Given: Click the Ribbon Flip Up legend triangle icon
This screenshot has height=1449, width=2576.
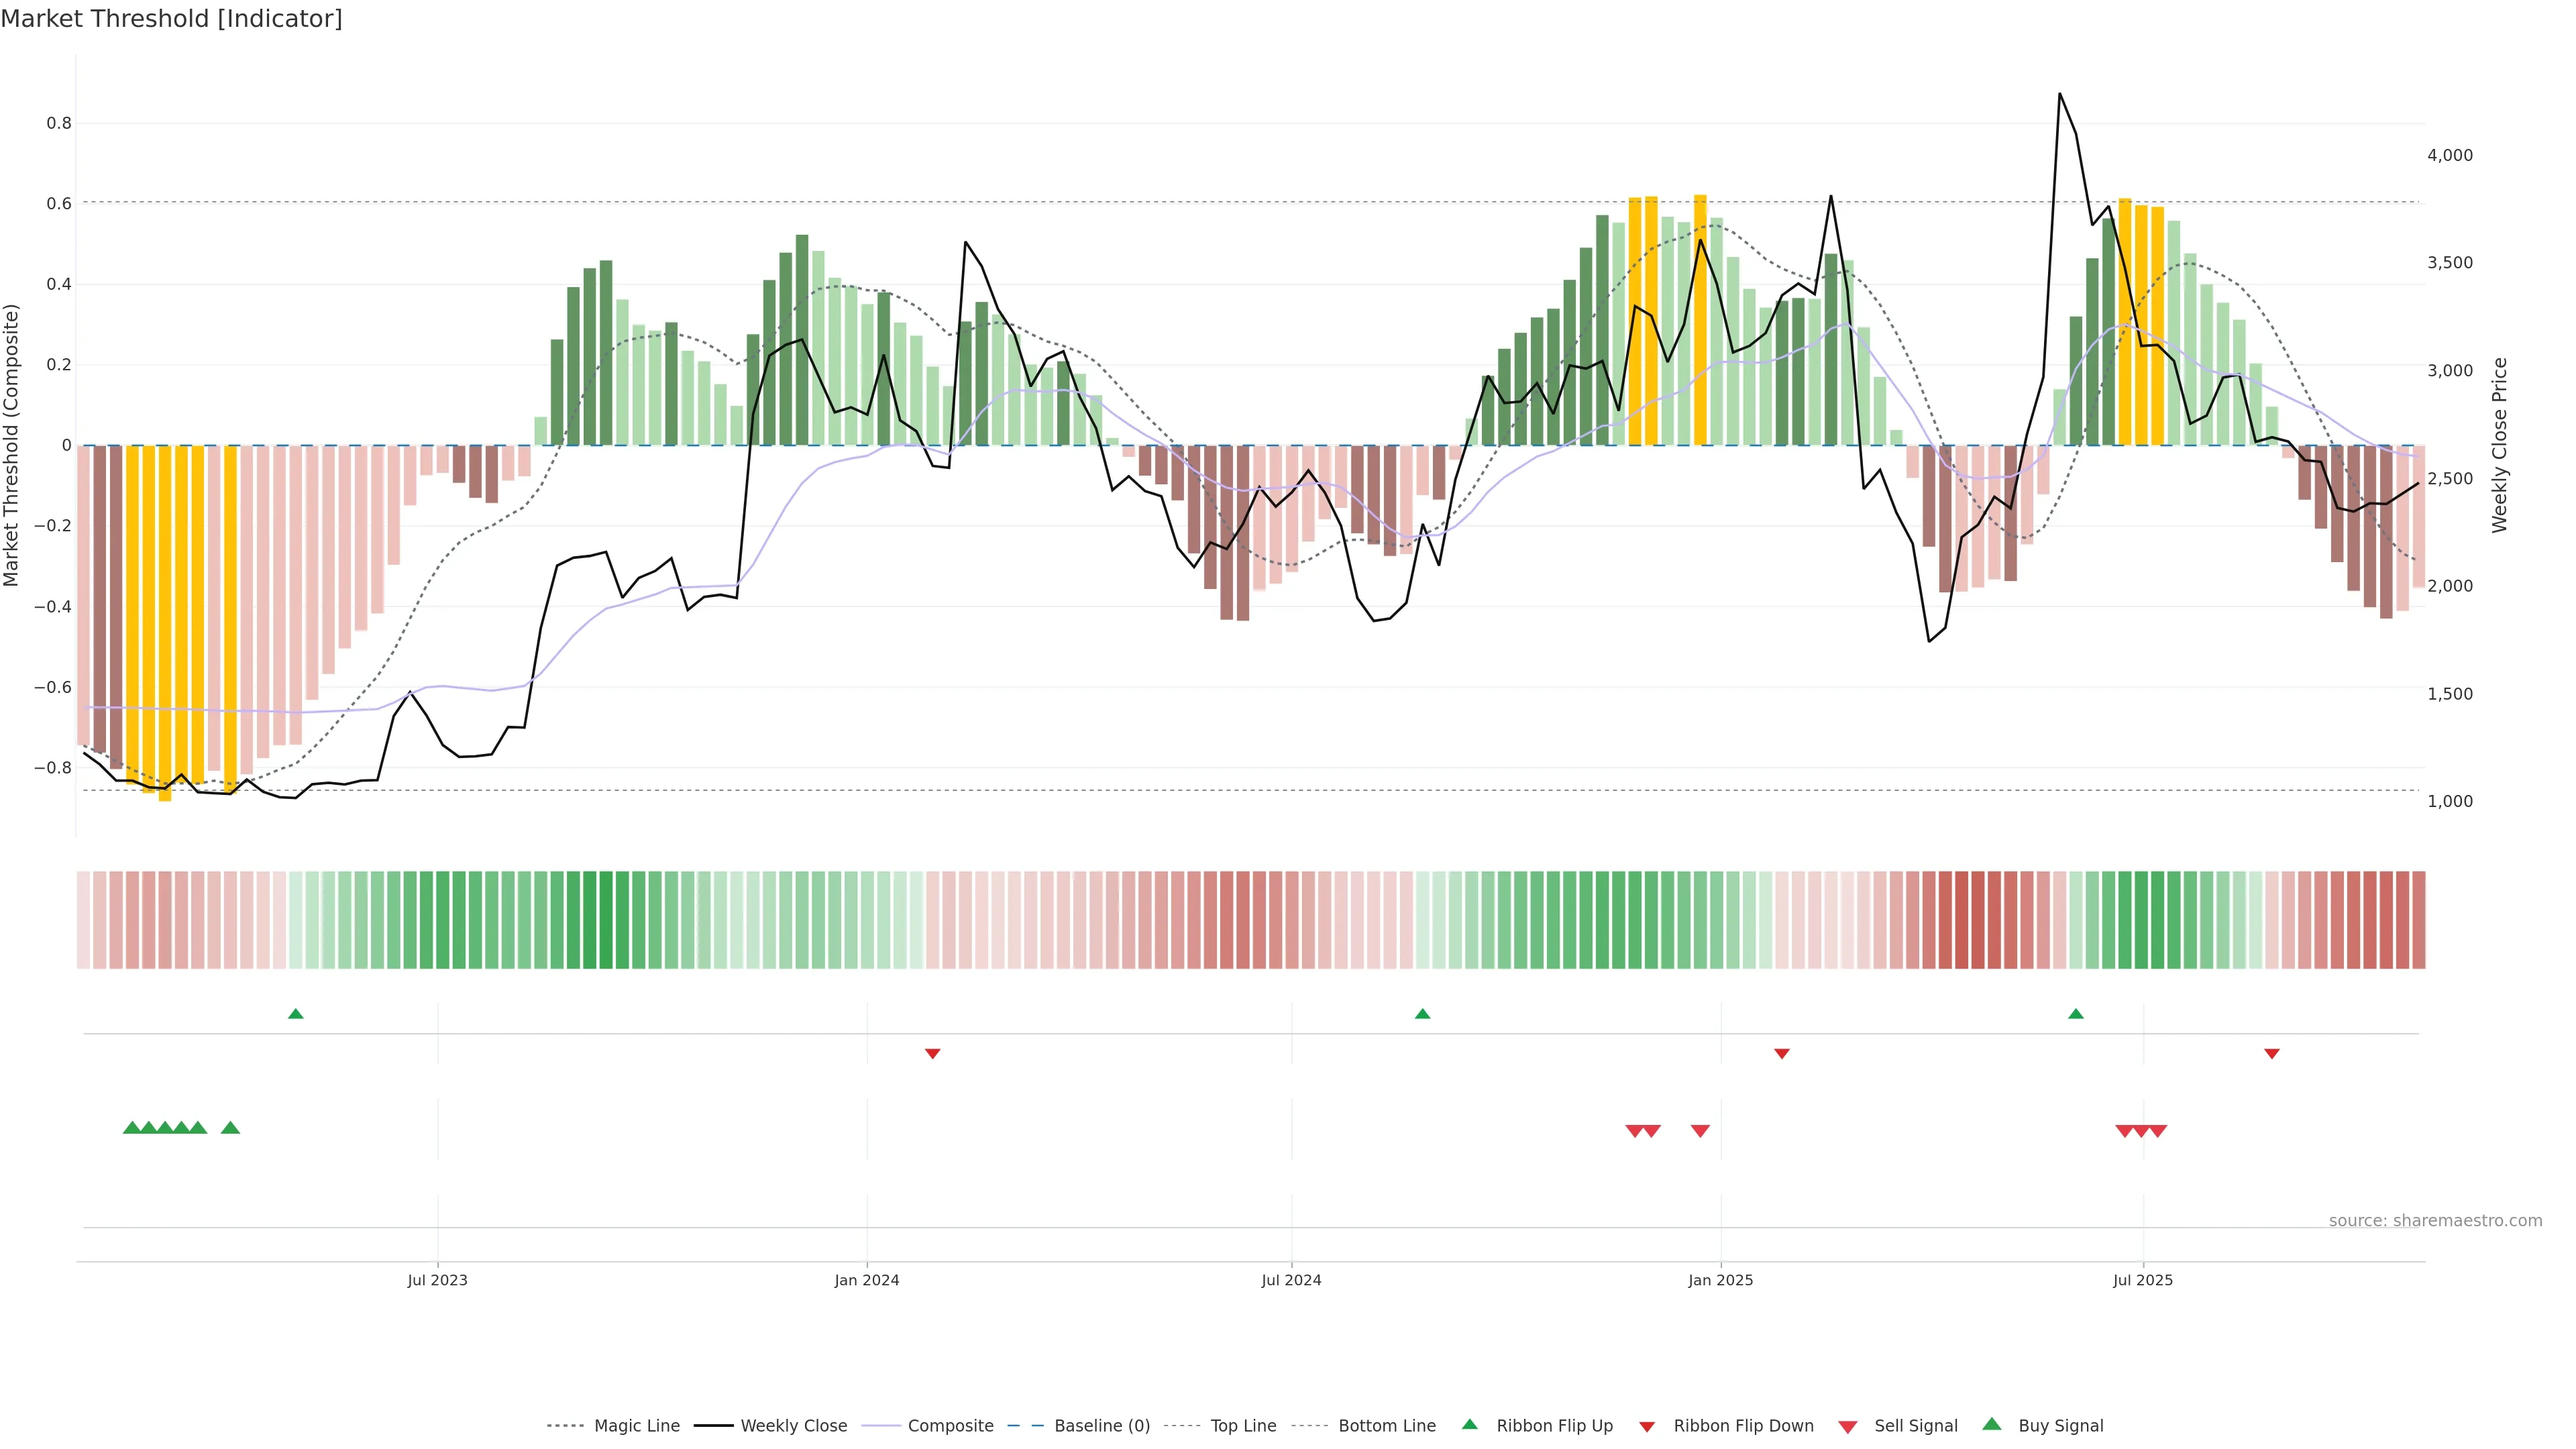Looking at the screenshot, I should (x=1469, y=1424).
